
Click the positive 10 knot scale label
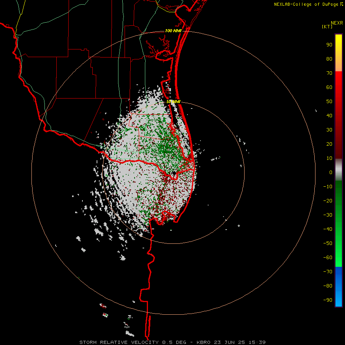[x=329, y=158]
